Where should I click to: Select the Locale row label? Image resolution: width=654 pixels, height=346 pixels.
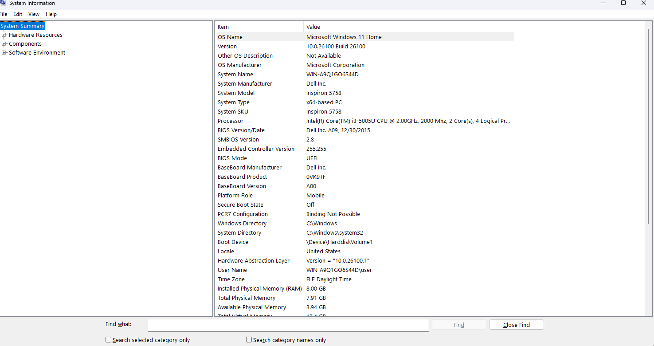(226, 252)
